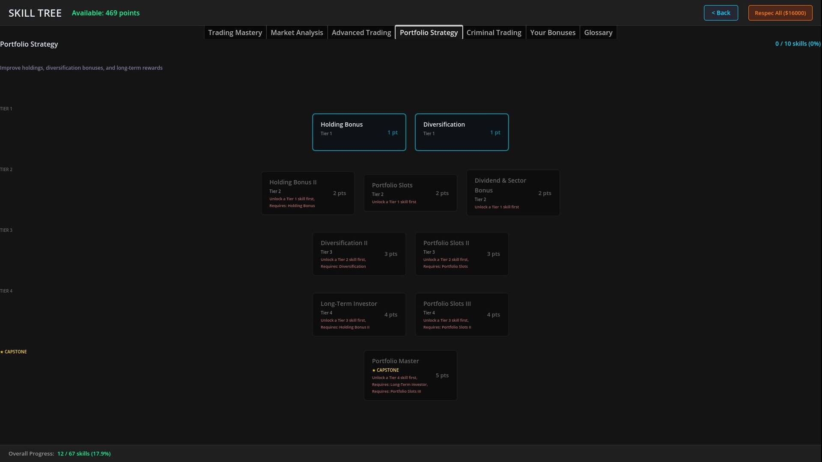
Task: Click the Back button
Action: pyautogui.click(x=721, y=12)
